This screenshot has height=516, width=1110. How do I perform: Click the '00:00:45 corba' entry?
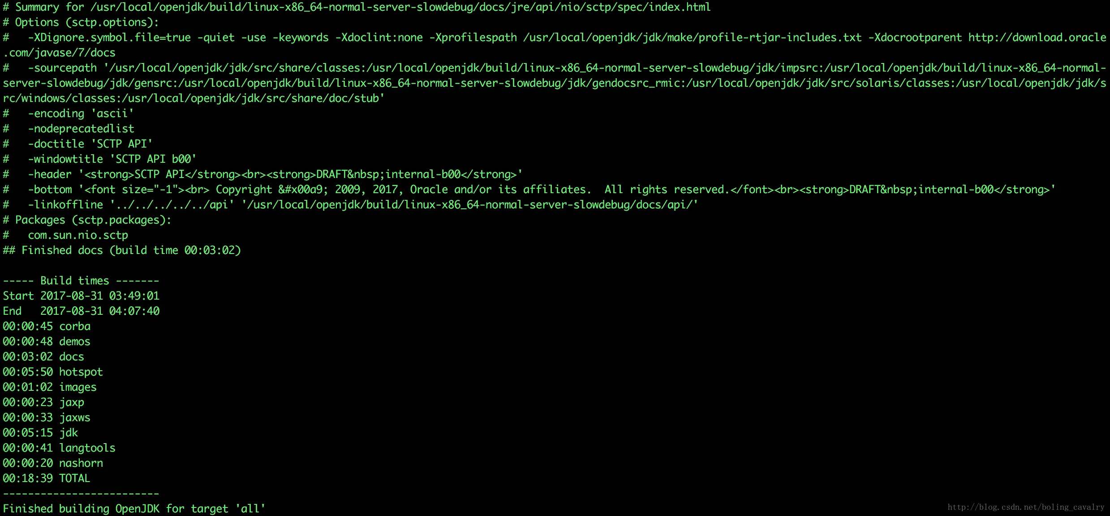47,326
